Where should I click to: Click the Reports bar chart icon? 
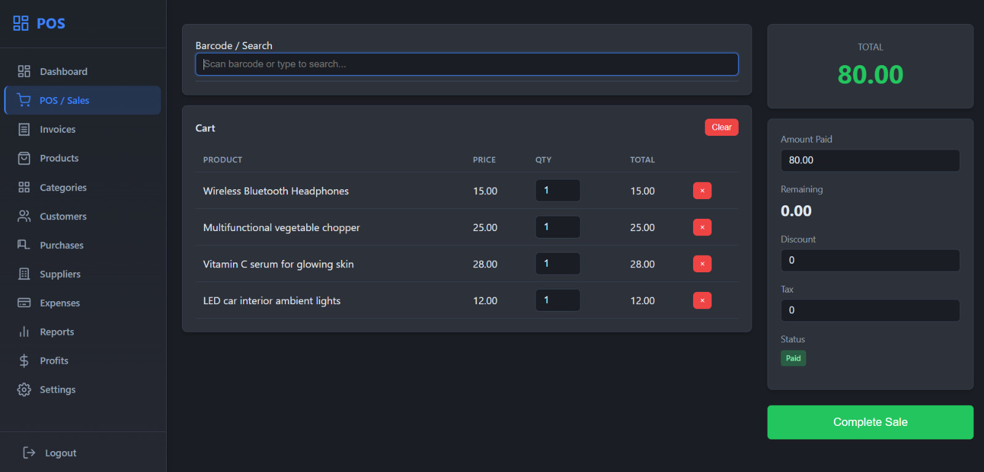tap(24, 331)
